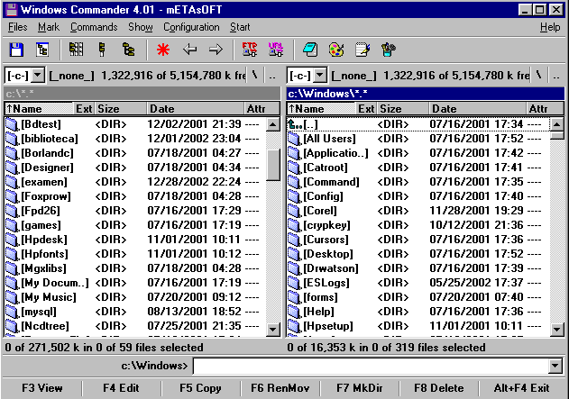Select the [Drwatson] folder row
569x399 pixels.
tap(418, 268)
